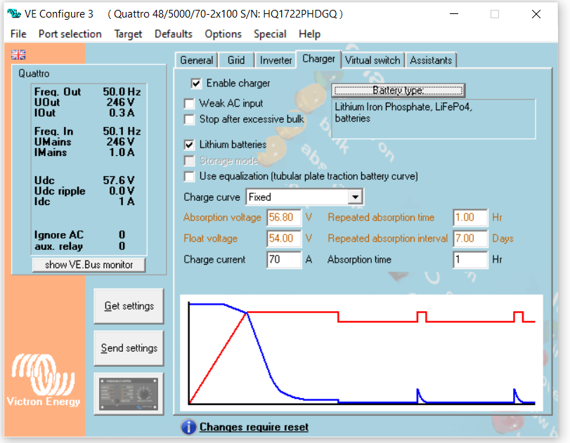Click the VE Configure app icon in title bar
570x443 pixels.
(x=14, y=14)
